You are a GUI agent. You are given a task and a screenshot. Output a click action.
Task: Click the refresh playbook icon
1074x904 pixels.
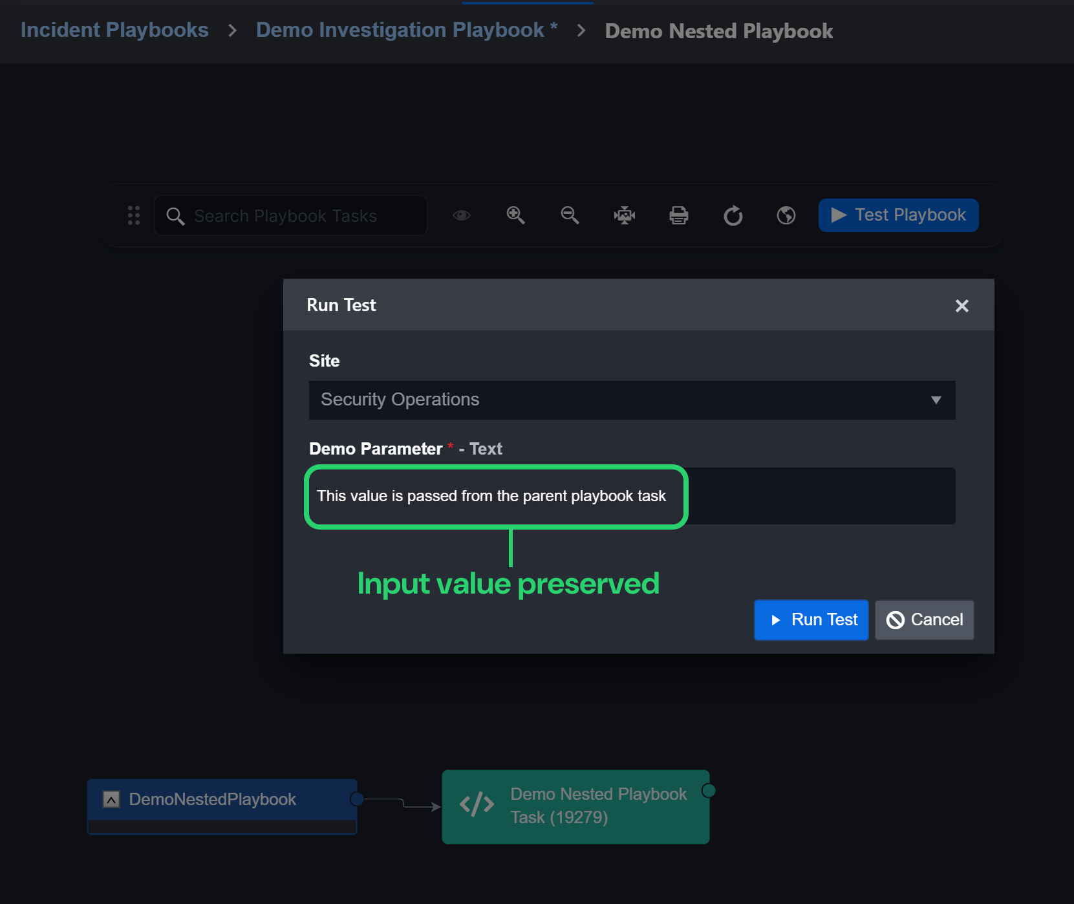[733, 215]
